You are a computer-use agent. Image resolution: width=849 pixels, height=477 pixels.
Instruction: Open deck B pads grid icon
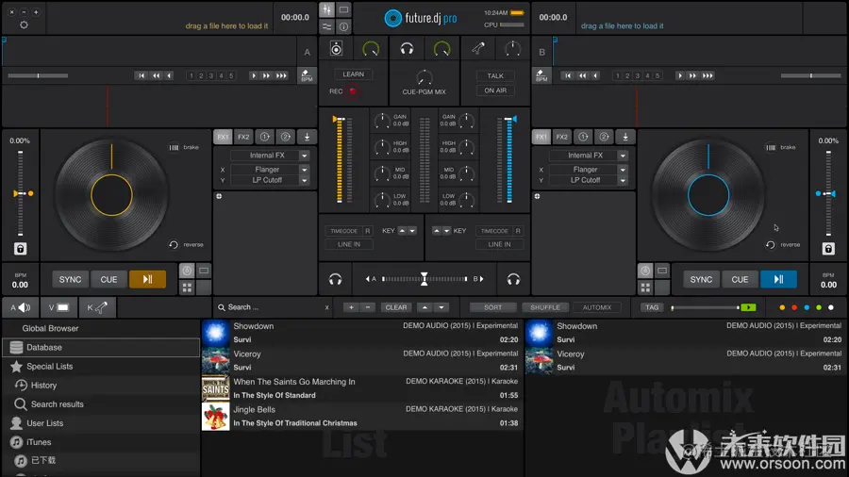coord(645,288)
